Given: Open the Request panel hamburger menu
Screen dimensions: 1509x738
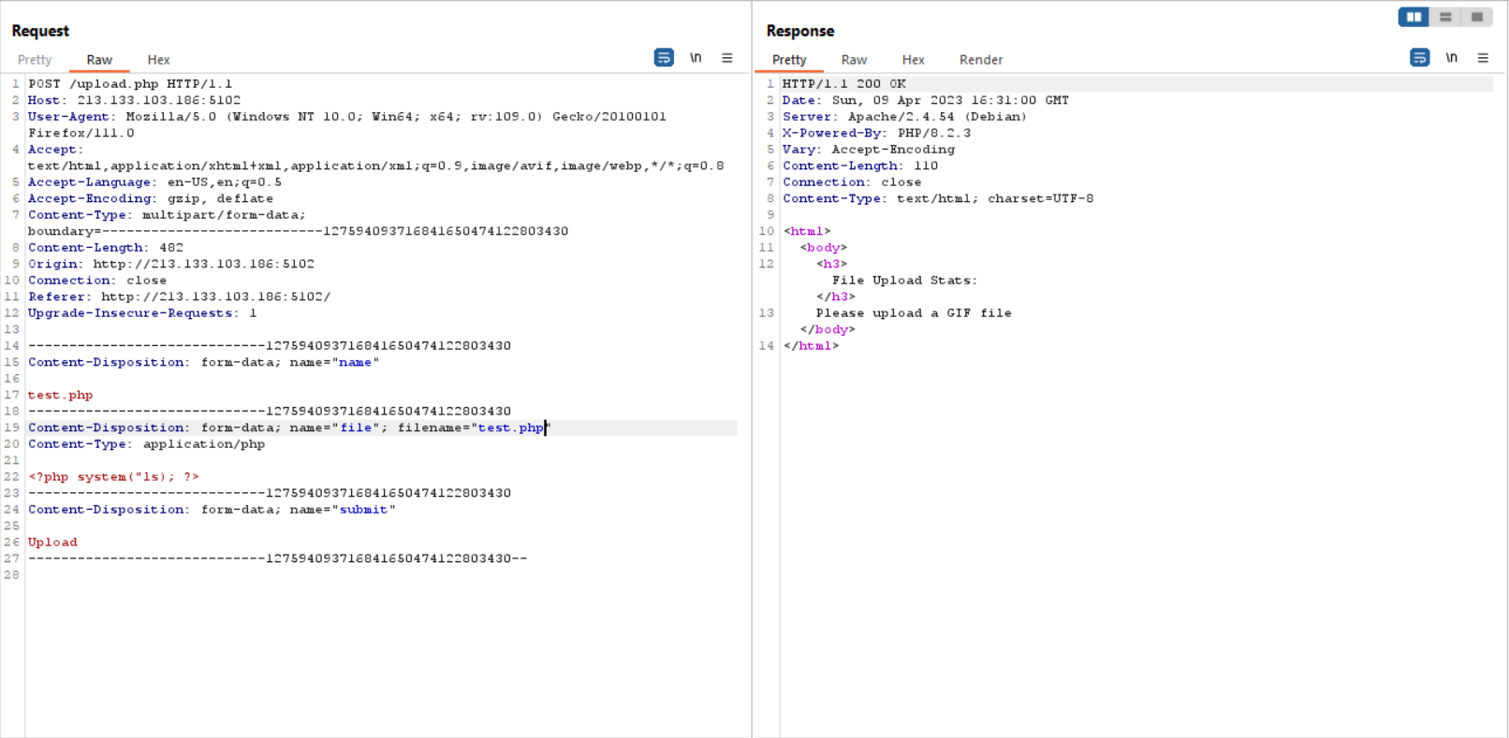Looking at the screenshot, I should coord(727,58).
